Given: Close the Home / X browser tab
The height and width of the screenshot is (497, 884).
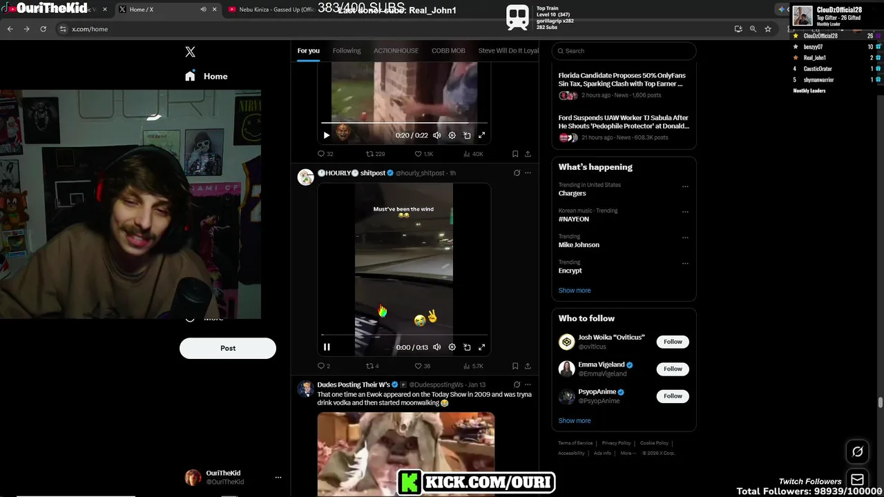Looking at the screenshot, I should [214, 10].
